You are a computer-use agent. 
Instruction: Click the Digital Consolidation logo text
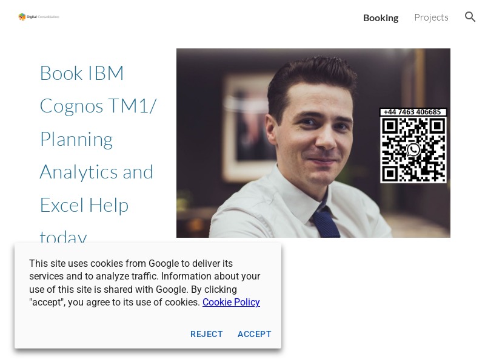pos(43,17)
